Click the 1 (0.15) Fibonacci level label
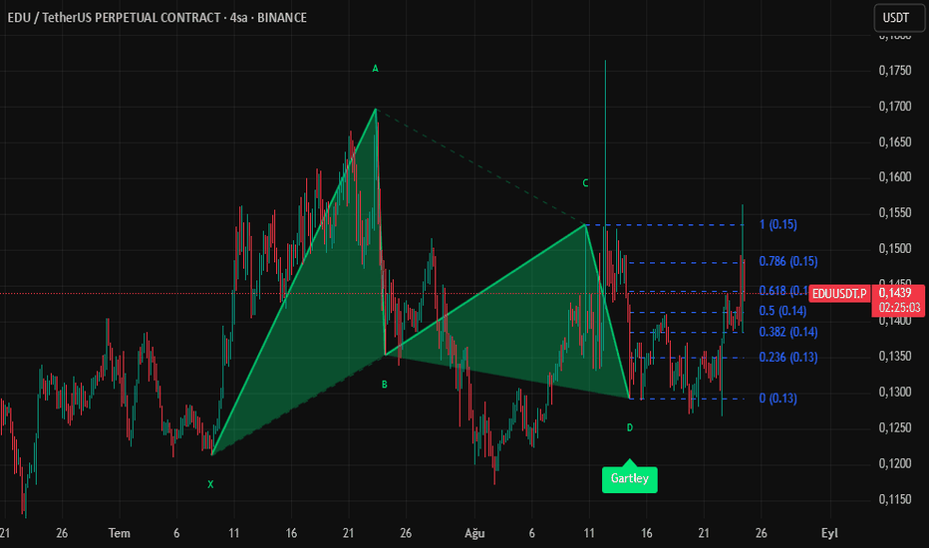This screenshot has height=548, width=929. point(778,224)
